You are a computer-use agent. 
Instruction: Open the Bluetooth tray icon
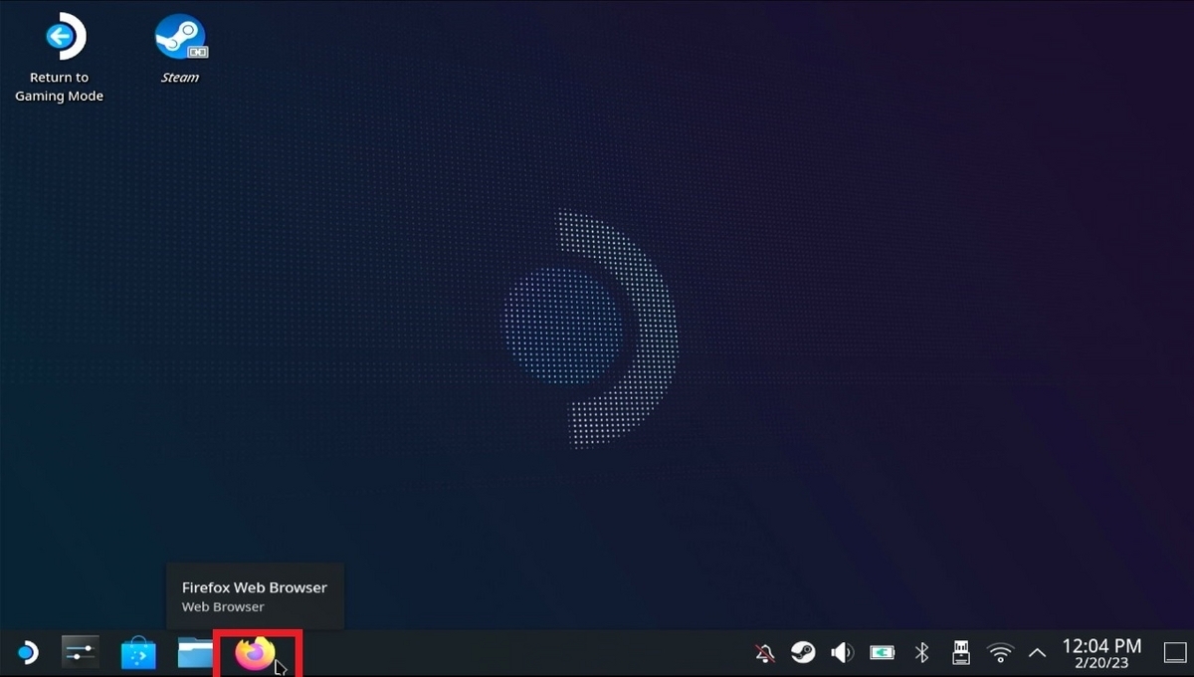pos(921,653)
